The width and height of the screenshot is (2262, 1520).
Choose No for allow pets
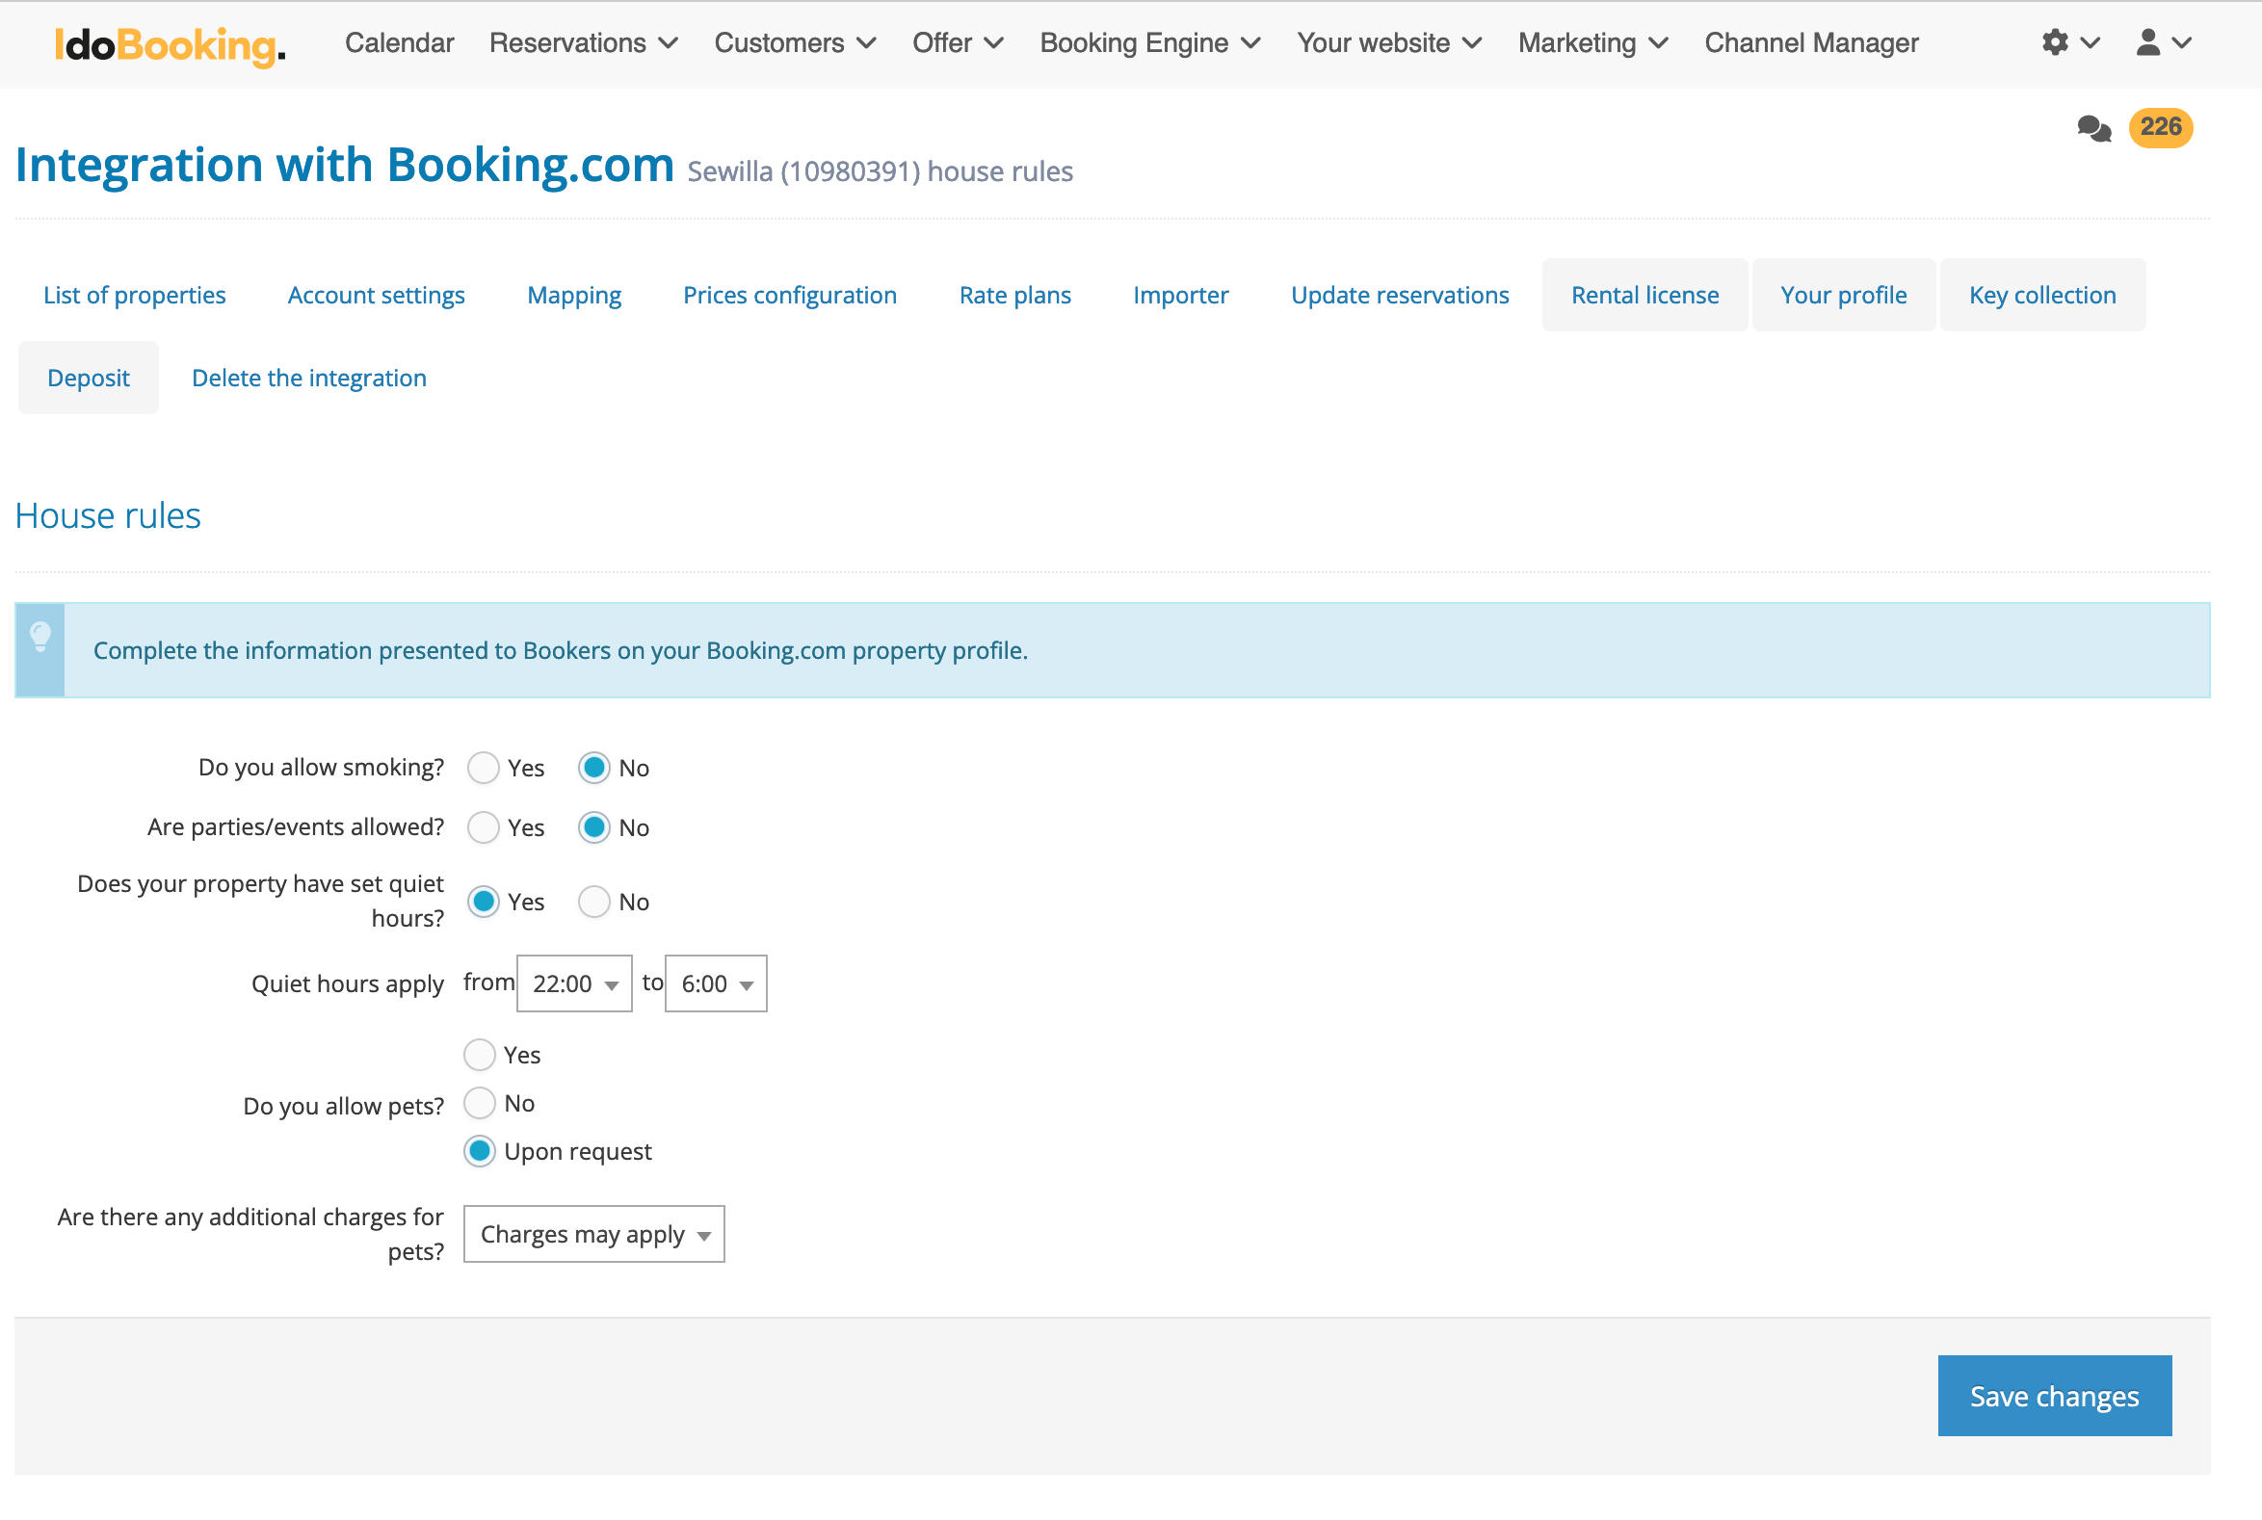480,1103
